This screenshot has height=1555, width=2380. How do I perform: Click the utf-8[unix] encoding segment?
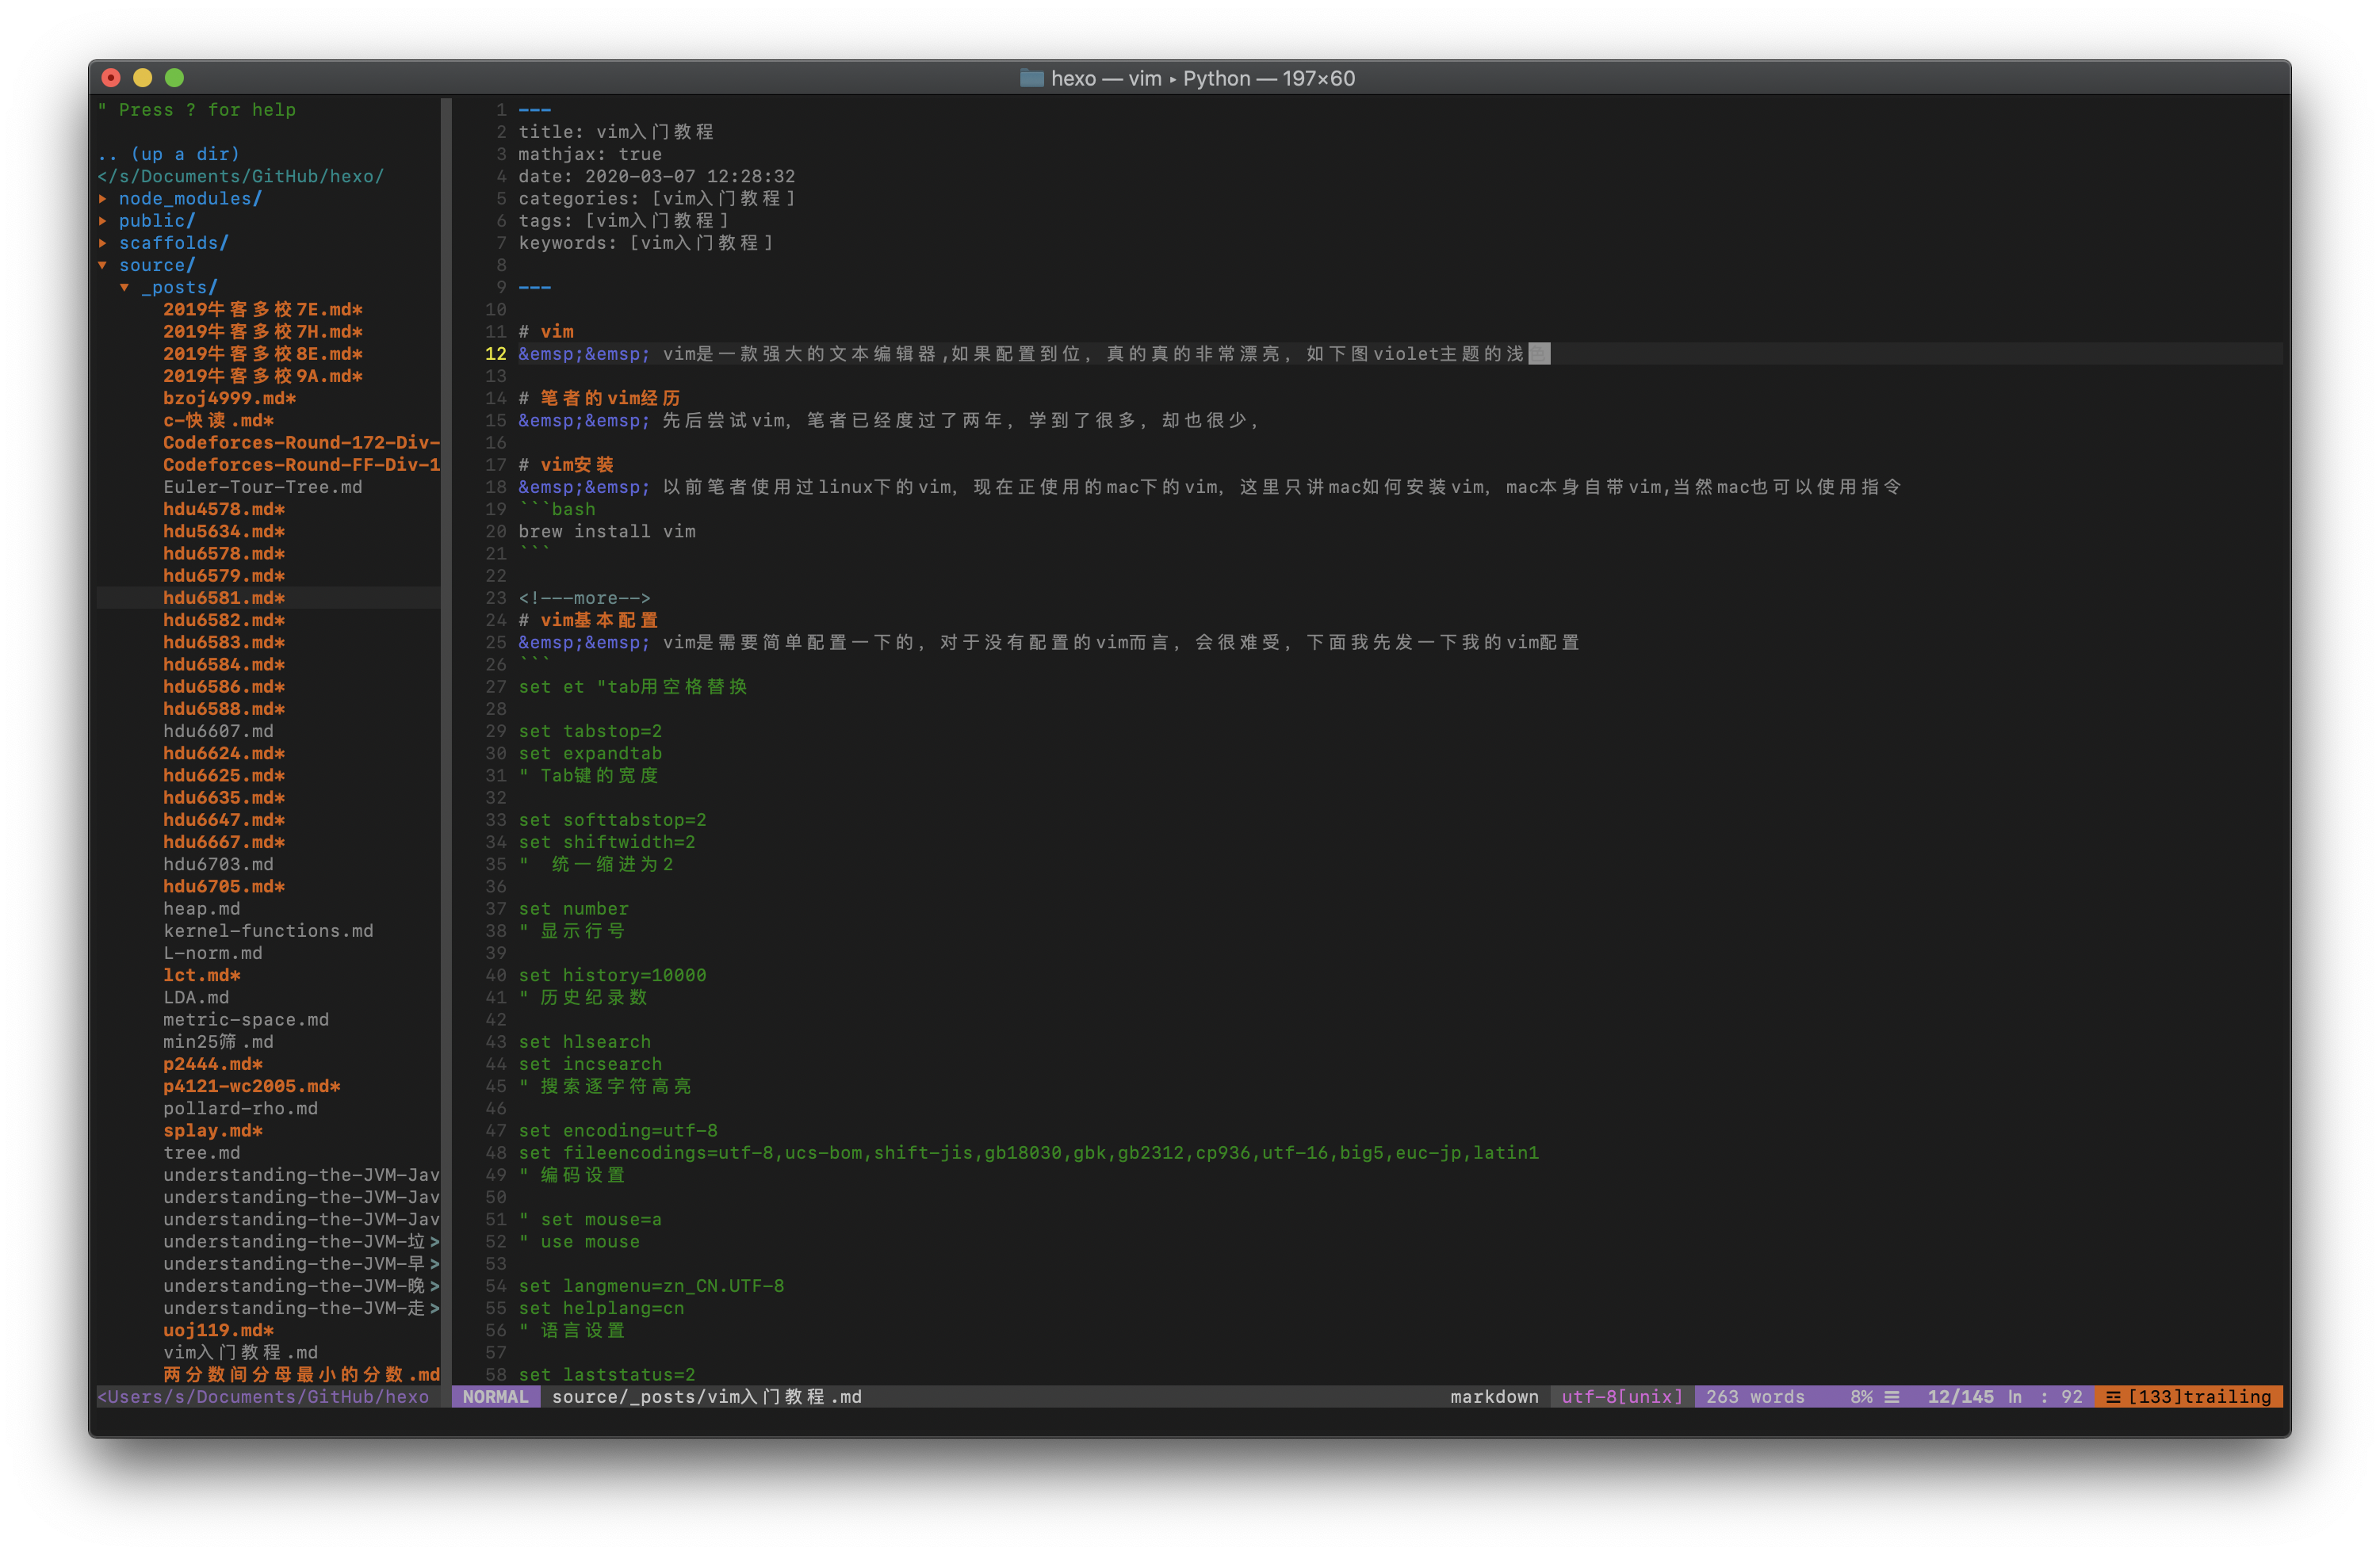[x=1622, y=1397]
